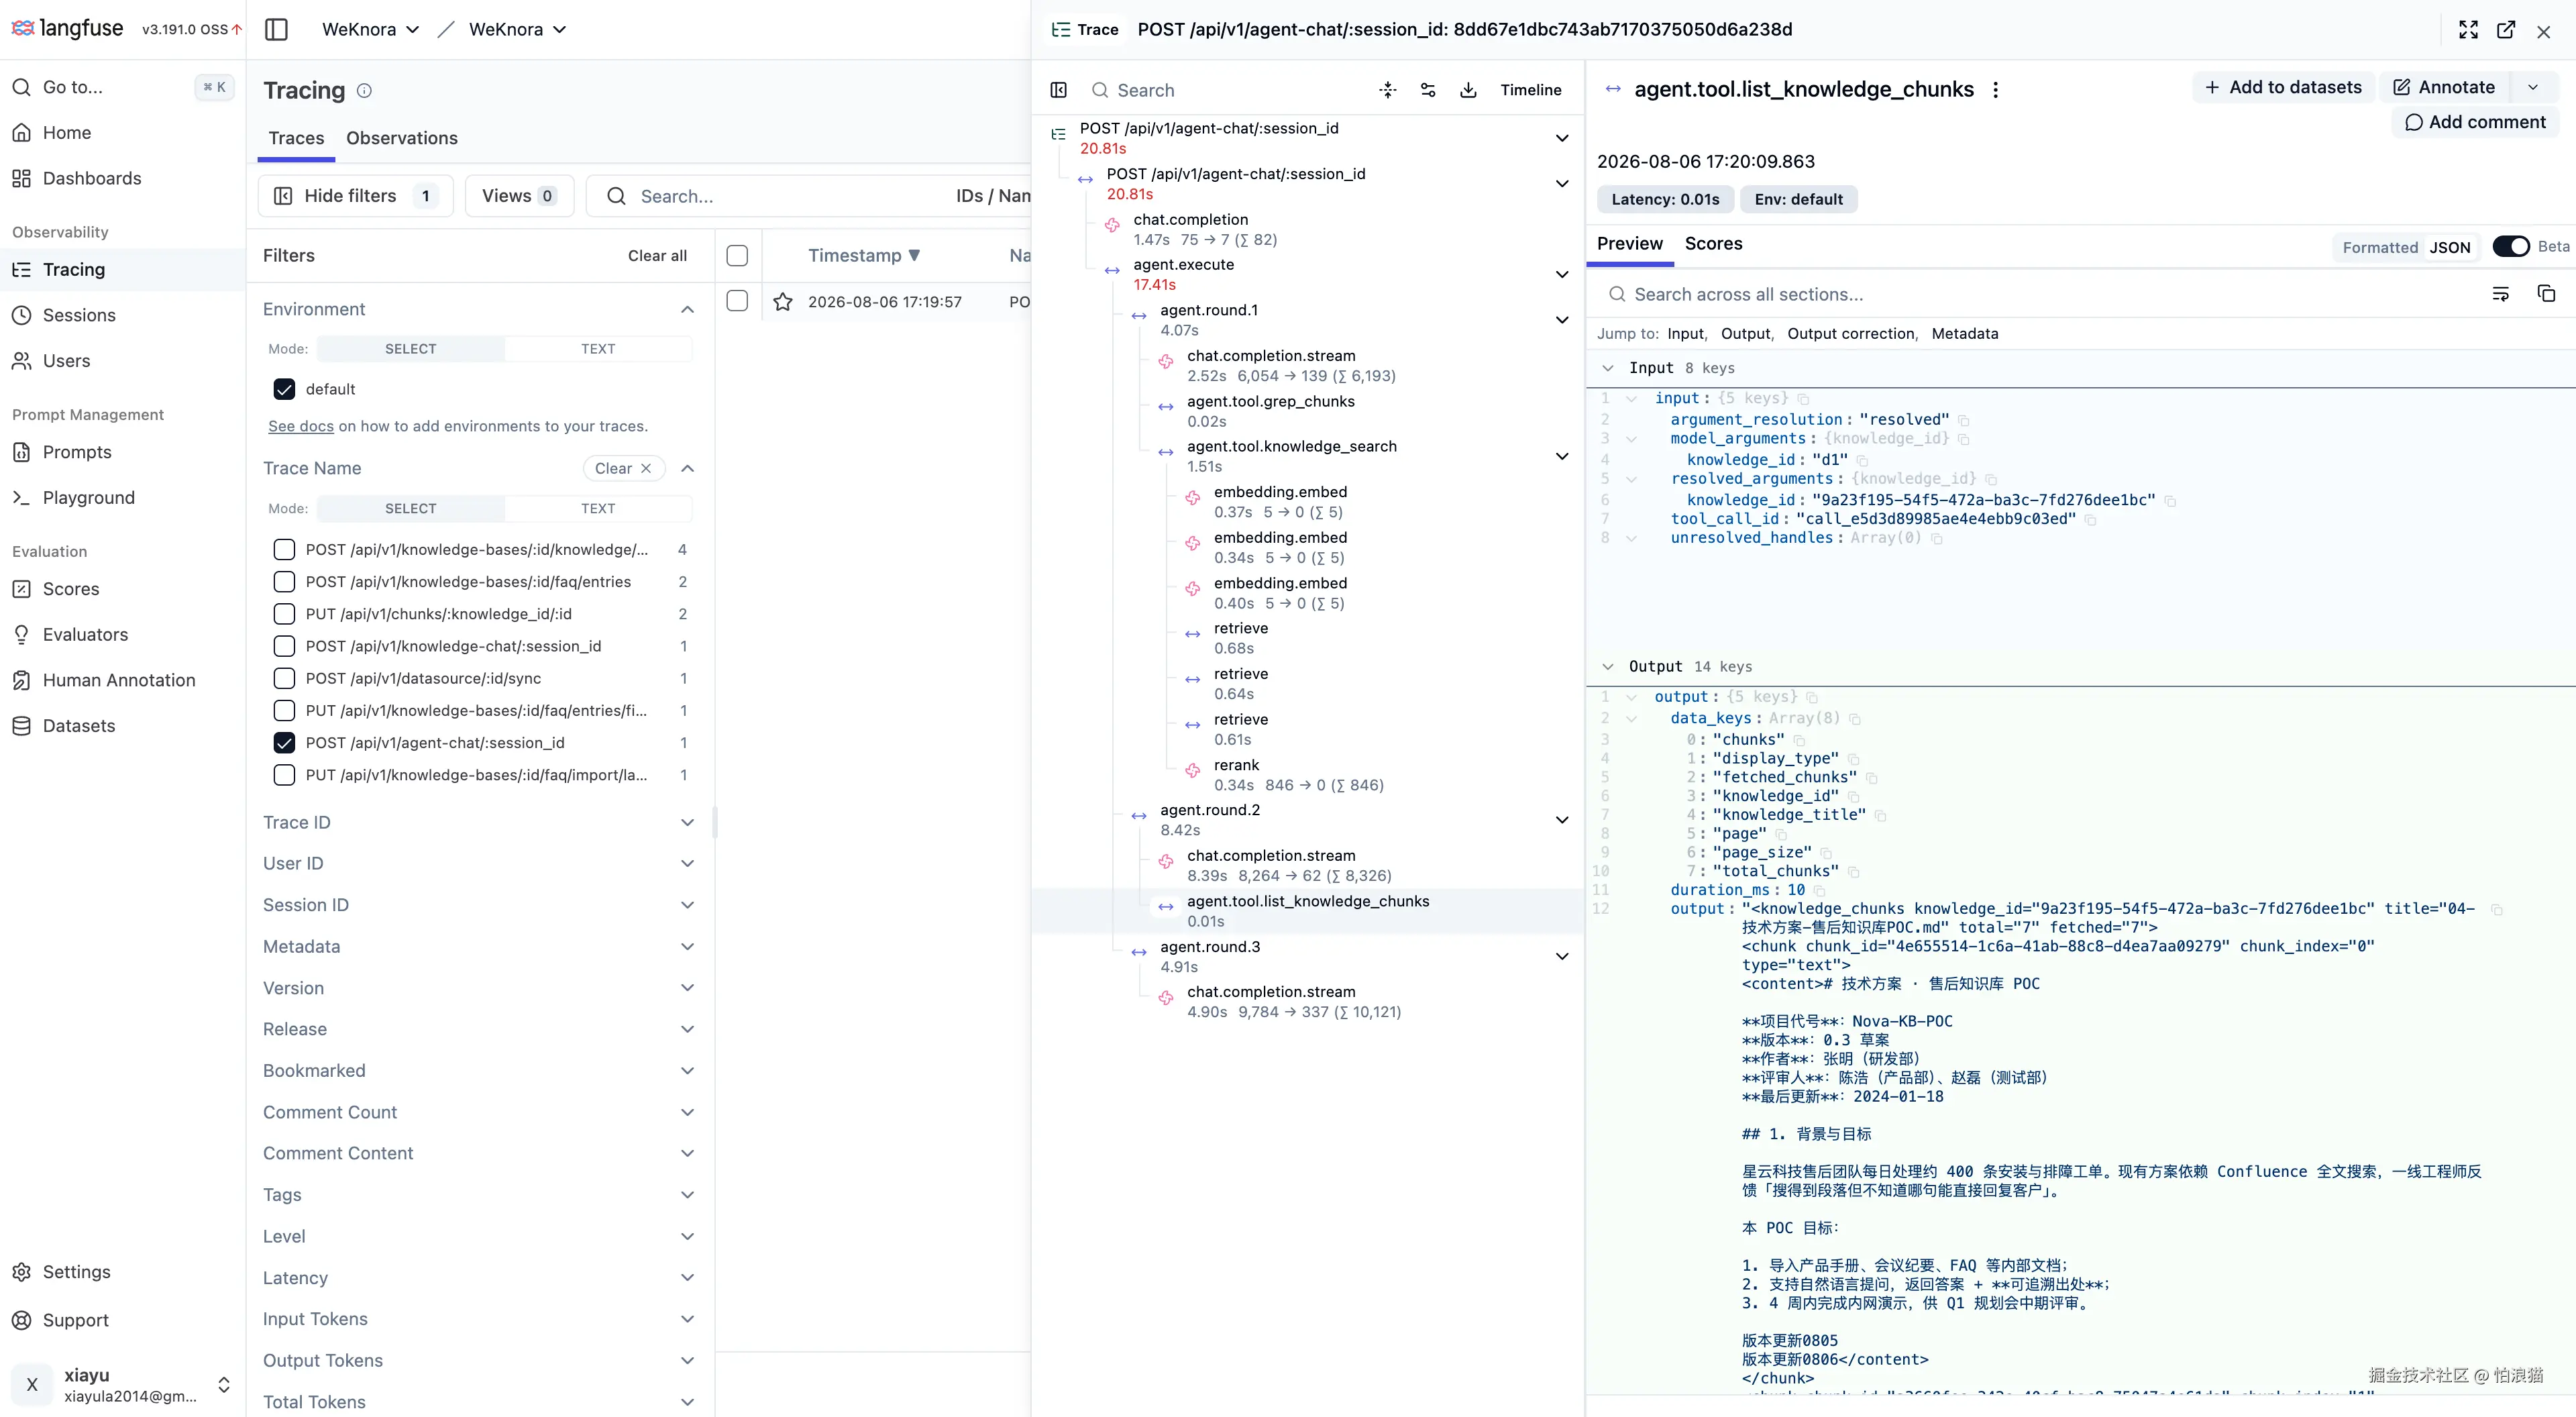Click the collapse-all icon in trace toolbar
Image resolution: width=2576 pixels, height=1417 pixels.
pos(1387,90)
